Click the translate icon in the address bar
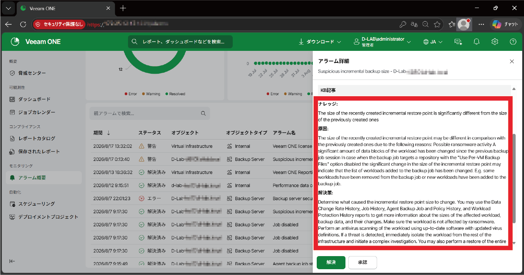The image size is (524, 275). 414,24
